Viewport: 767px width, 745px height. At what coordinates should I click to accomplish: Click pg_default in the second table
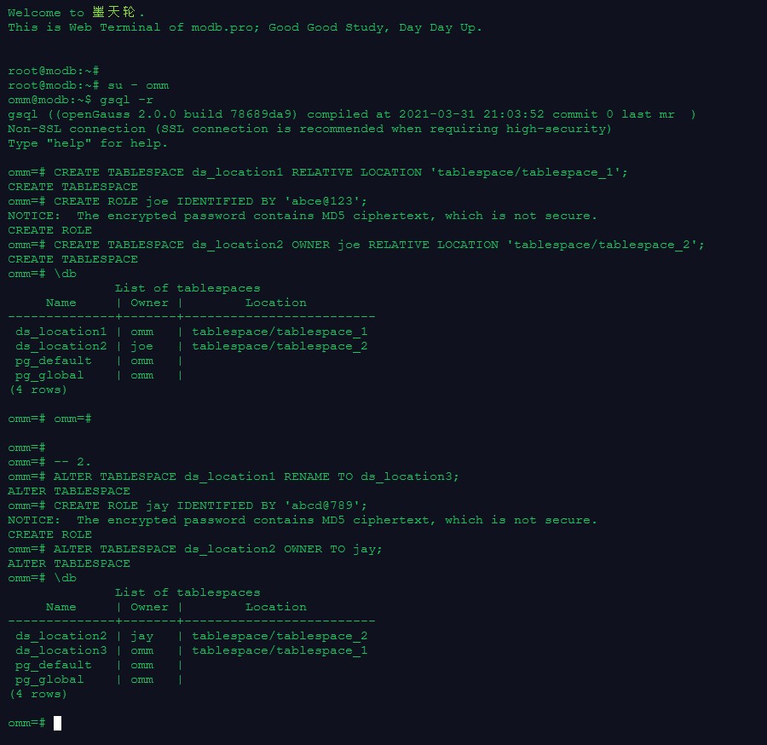coord(53,665)
